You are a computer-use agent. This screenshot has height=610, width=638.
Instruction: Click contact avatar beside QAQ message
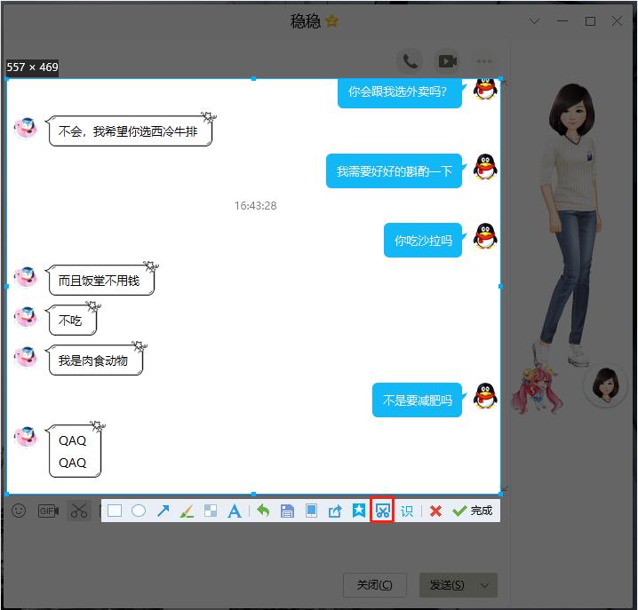[26, 437]
